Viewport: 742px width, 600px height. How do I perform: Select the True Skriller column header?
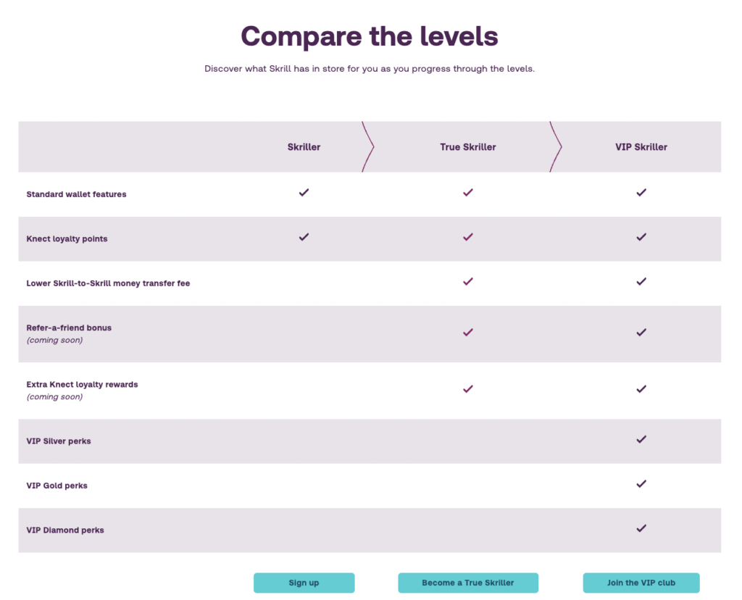(x=468, y=147)
